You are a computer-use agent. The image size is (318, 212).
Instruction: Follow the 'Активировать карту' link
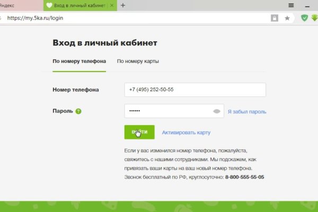(187, 132)
